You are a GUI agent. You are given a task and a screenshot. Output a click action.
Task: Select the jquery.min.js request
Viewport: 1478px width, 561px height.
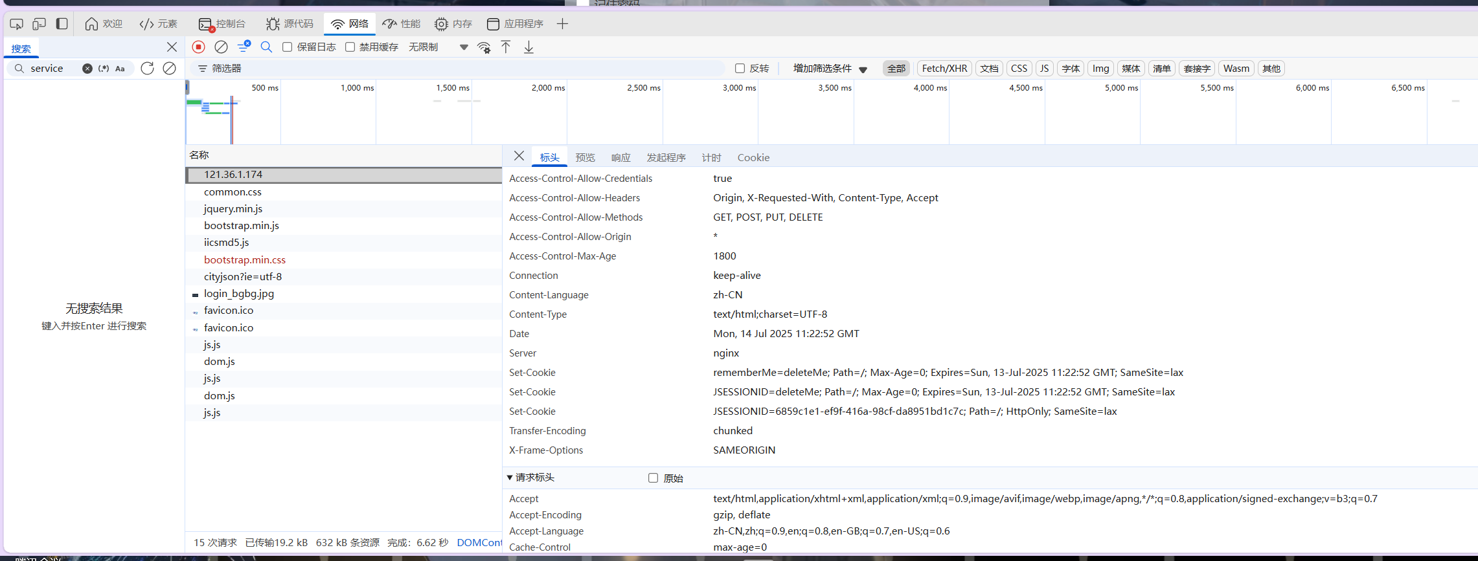tap(344, 209)
